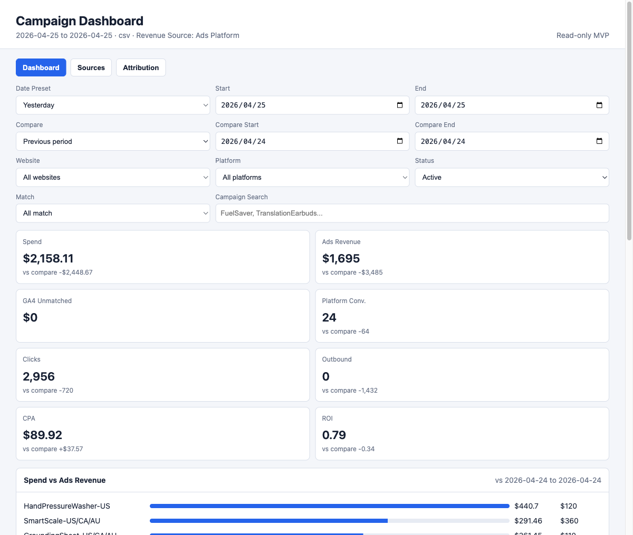Open the Compare End calendar picker icon
Image resolution: width=633 pixels, height=535 pixels.
599,141
